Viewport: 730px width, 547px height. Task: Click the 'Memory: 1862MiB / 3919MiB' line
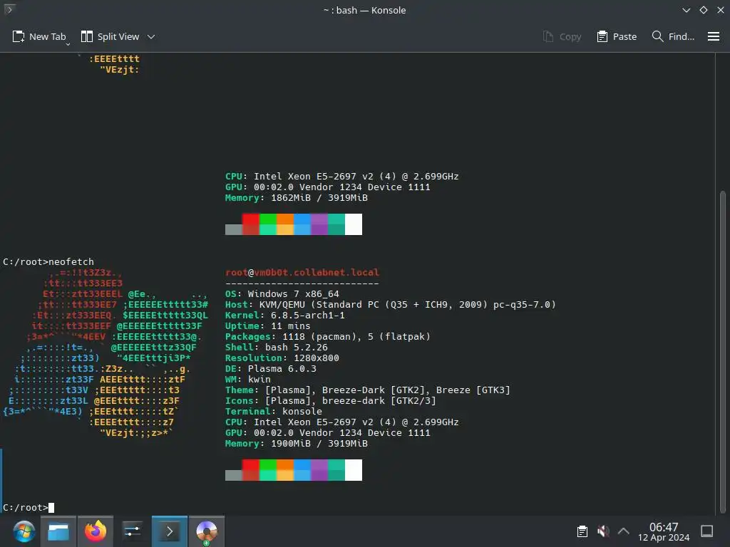297,198
